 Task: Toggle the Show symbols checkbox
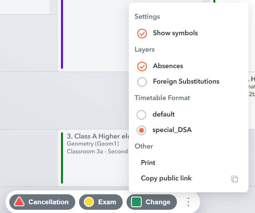tap(142, 33)
